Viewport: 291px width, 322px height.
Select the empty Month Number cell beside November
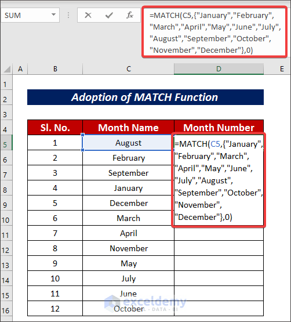click(x=219, y=248)
